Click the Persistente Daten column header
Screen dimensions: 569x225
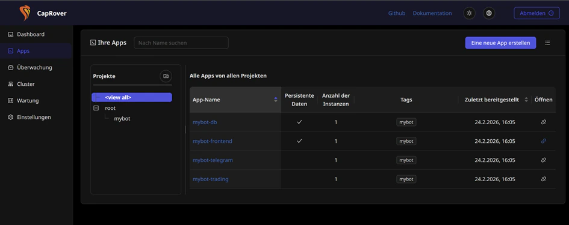pos(299,100)
